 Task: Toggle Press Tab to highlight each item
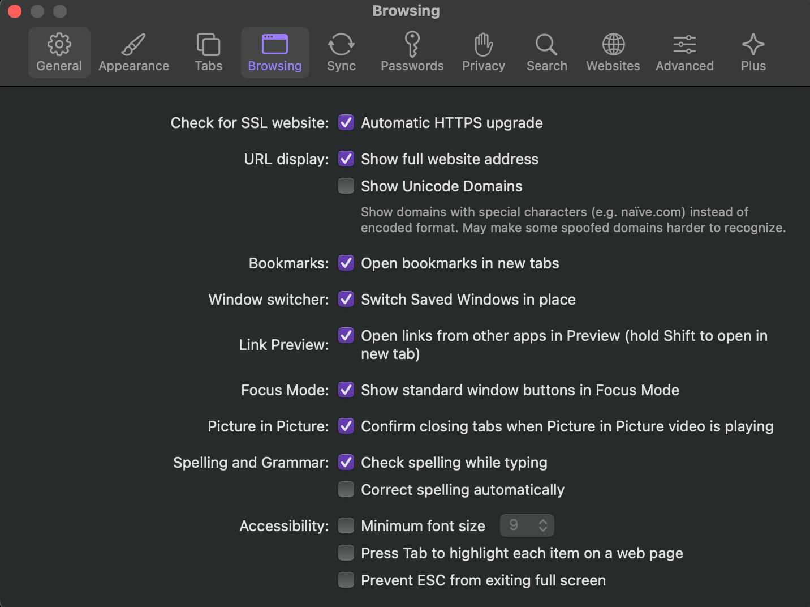346,553
